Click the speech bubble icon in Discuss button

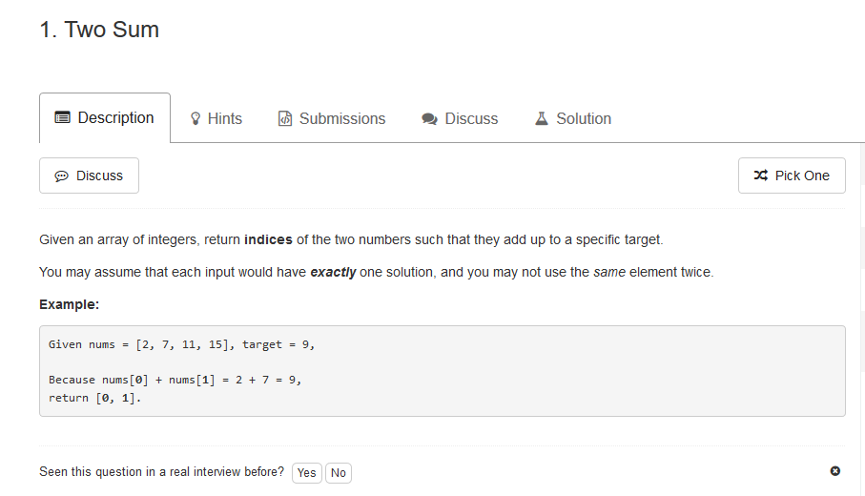click(61, 176)
